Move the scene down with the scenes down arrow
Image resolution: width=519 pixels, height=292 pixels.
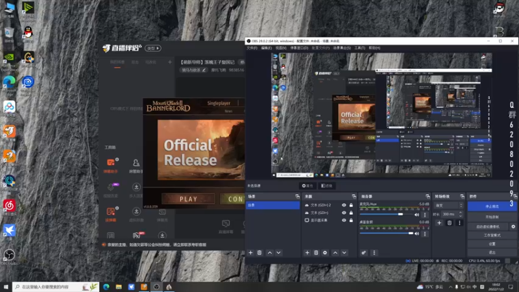pyautogui.click(x=279, y=252)
